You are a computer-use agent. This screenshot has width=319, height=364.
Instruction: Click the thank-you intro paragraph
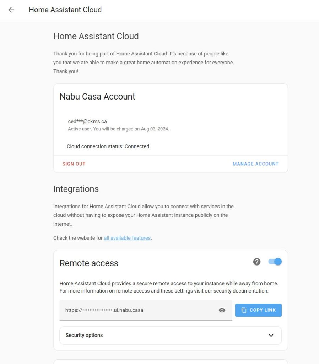(144, 63)
